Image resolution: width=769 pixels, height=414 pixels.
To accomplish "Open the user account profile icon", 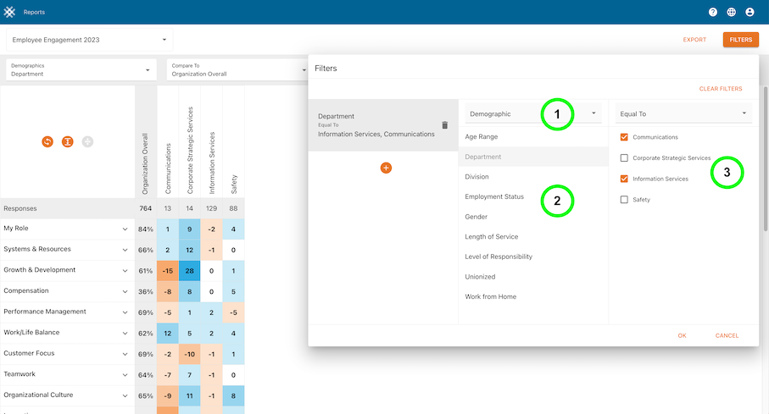I will (x=749, y=13).
